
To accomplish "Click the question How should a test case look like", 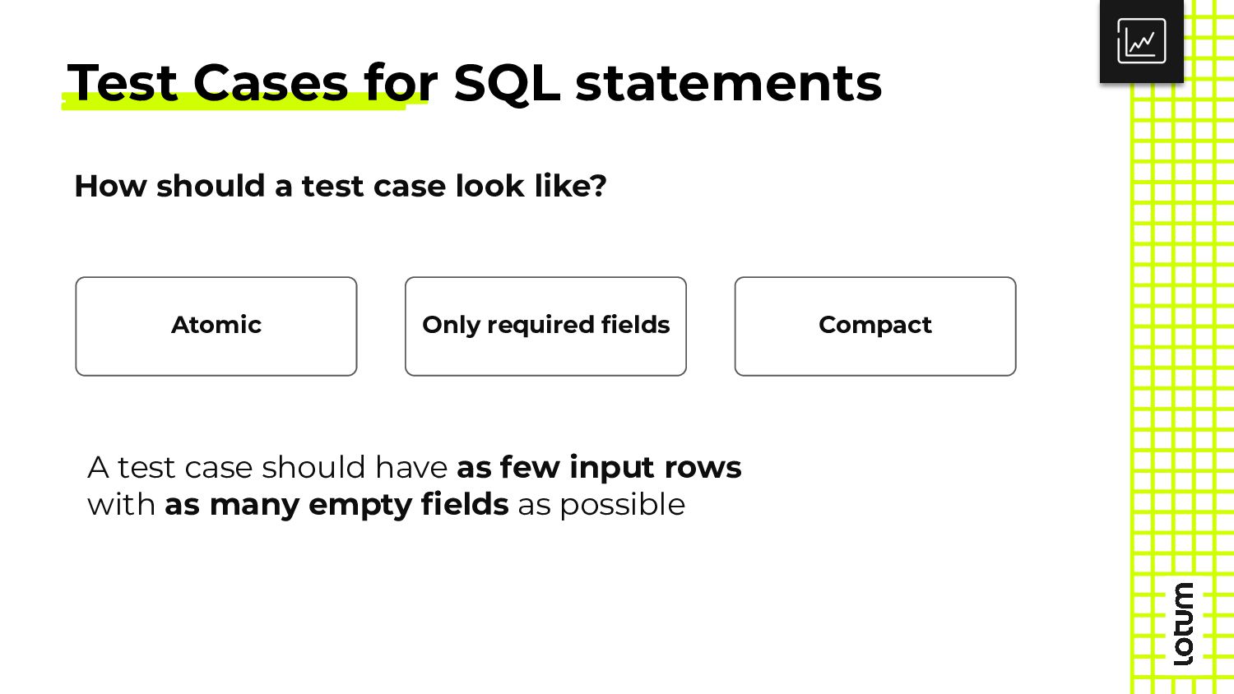I will (x=341, y=187).
